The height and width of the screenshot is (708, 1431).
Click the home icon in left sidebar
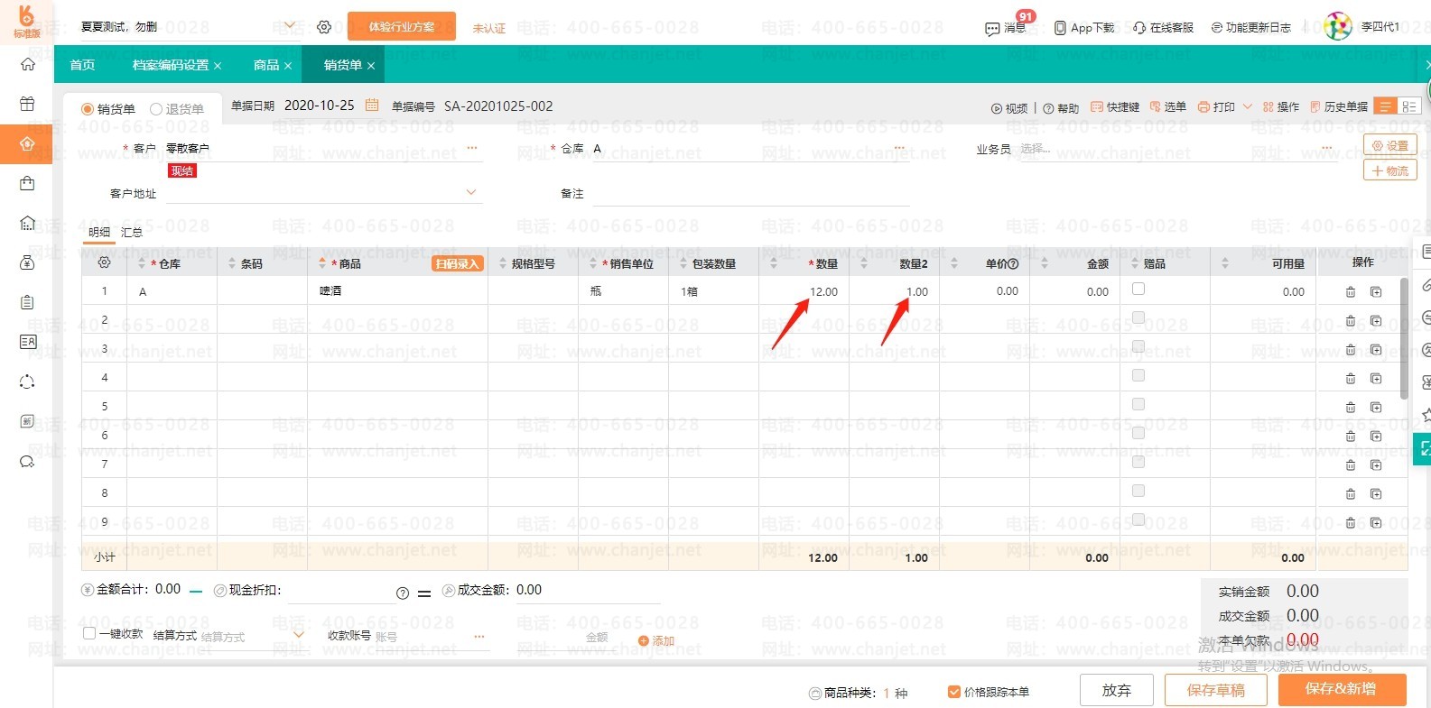tap(27, 64)
